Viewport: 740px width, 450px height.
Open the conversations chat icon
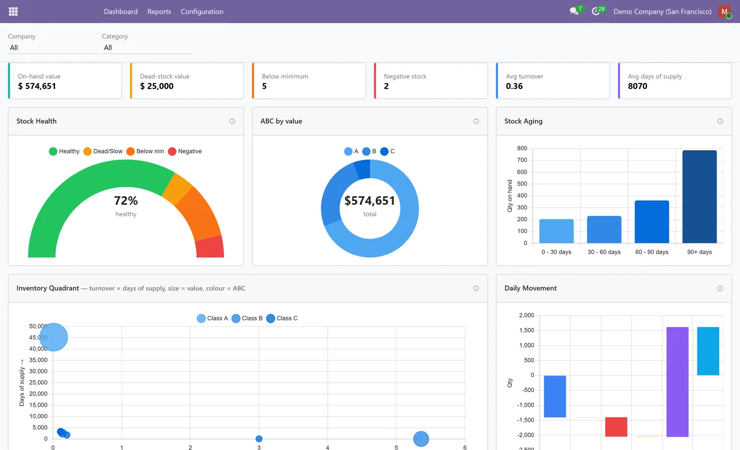pyautogui.click(x=574, y=11)
